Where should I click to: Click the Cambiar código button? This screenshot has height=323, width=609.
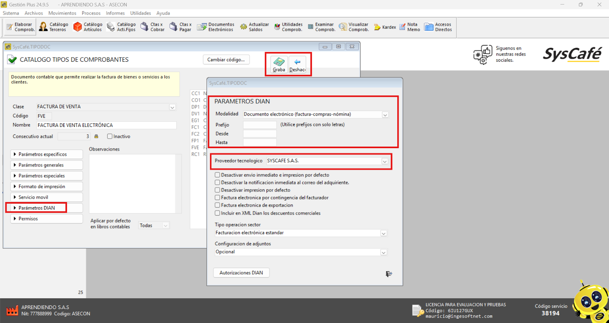click(226, 60)
